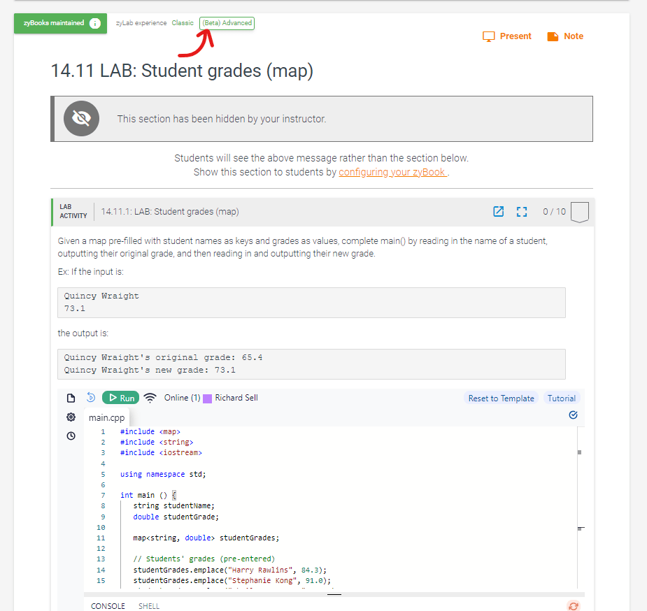Click the Harry Rawlins emplace line
The image size is (647, 611).
tap(230, 570)
